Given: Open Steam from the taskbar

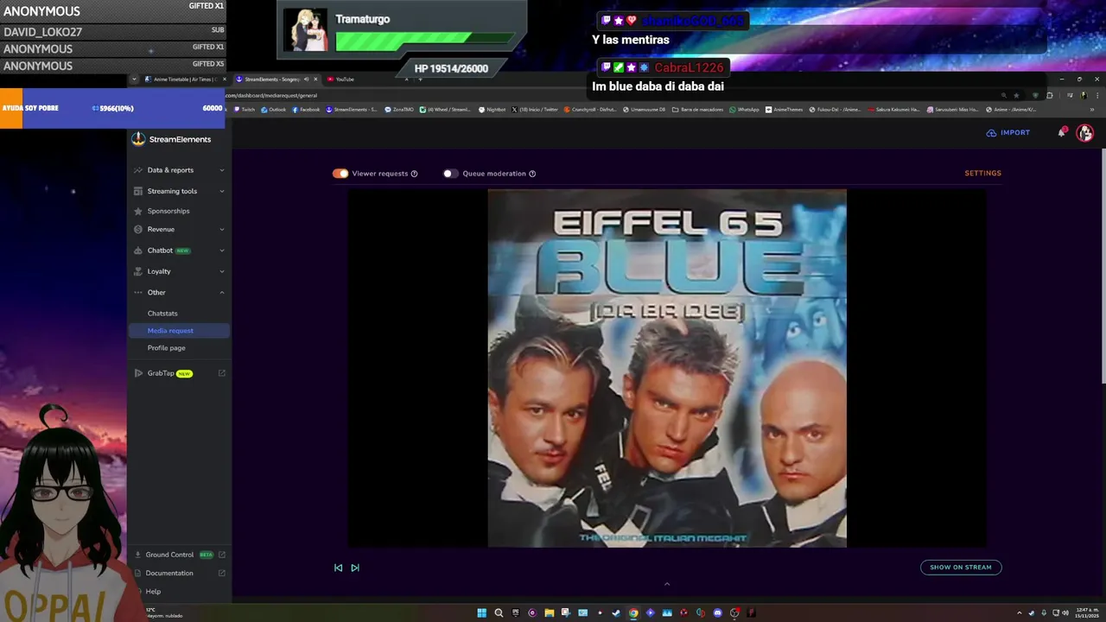Looking at the screenshot, I should click(x=616, y=613).
